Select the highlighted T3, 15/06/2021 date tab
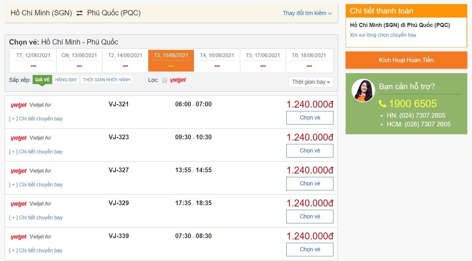The image size is (472, 261). coord(171,60)
